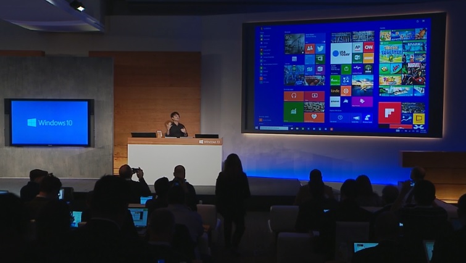Open the Get Started circle tile
The width and height of the screenshot is (466, 263).
[340, 118]
